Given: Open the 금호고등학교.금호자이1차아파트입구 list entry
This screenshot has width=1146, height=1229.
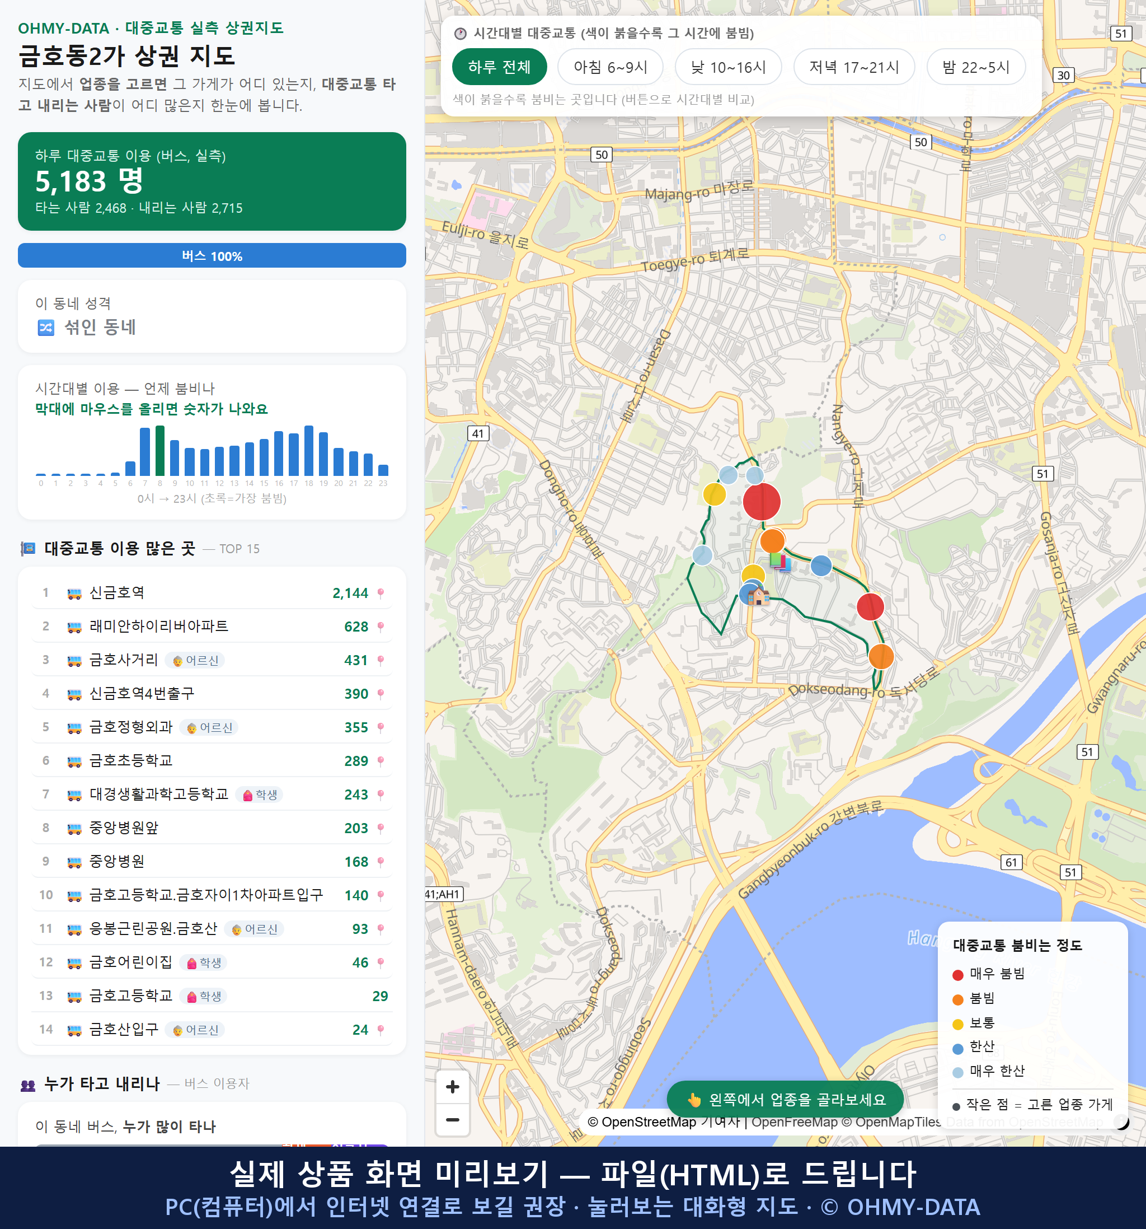Looking at the screenshot, I should point(212,896).
